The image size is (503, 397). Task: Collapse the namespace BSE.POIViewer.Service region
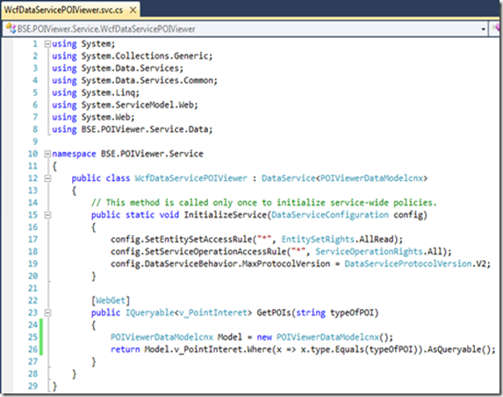pyautogui.click(x=47, y=154)
